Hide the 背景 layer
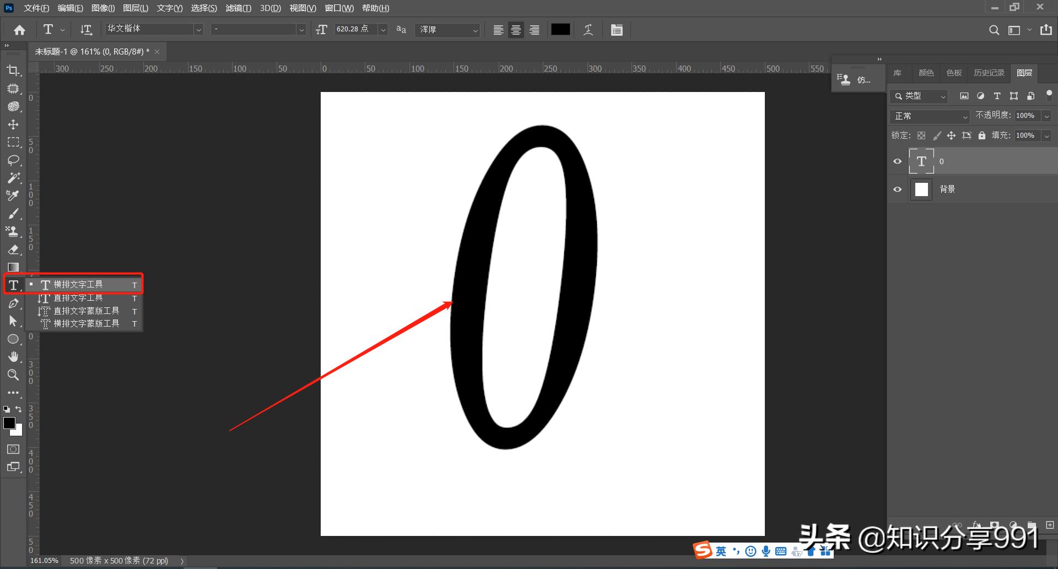This screenshot has height=569, width=1058. tap(898, 189)
